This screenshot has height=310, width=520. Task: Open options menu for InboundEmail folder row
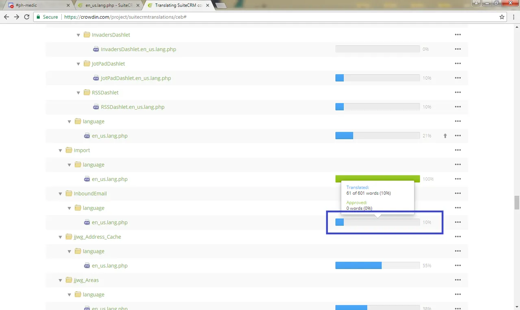tap(458, 194)
